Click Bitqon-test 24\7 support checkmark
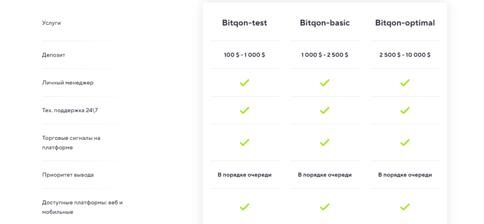This screenshot has height=224, width=484. (244, 110)
